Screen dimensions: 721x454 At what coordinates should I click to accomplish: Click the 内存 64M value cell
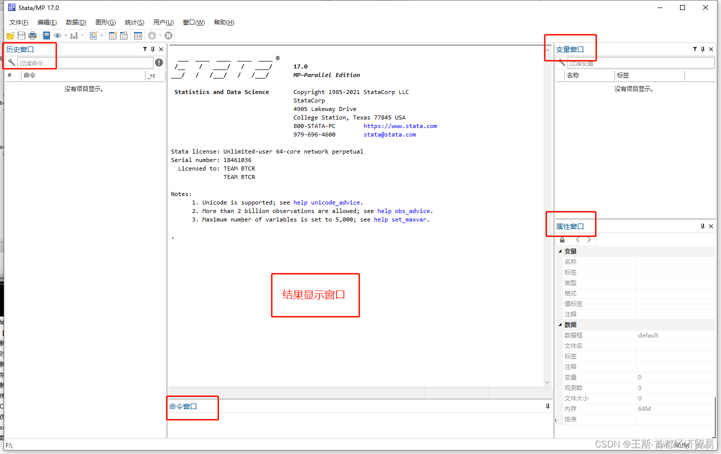coord(675,409)
